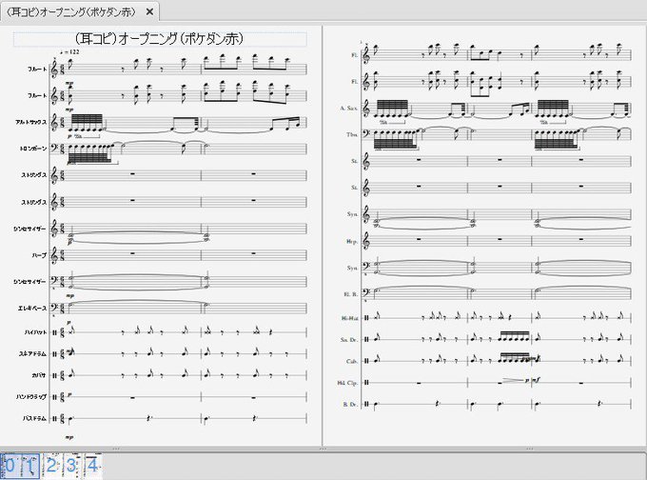Jump to page 2 in the navigator
The height and width of the screenshot is (480, 647).
click(51, 466)
